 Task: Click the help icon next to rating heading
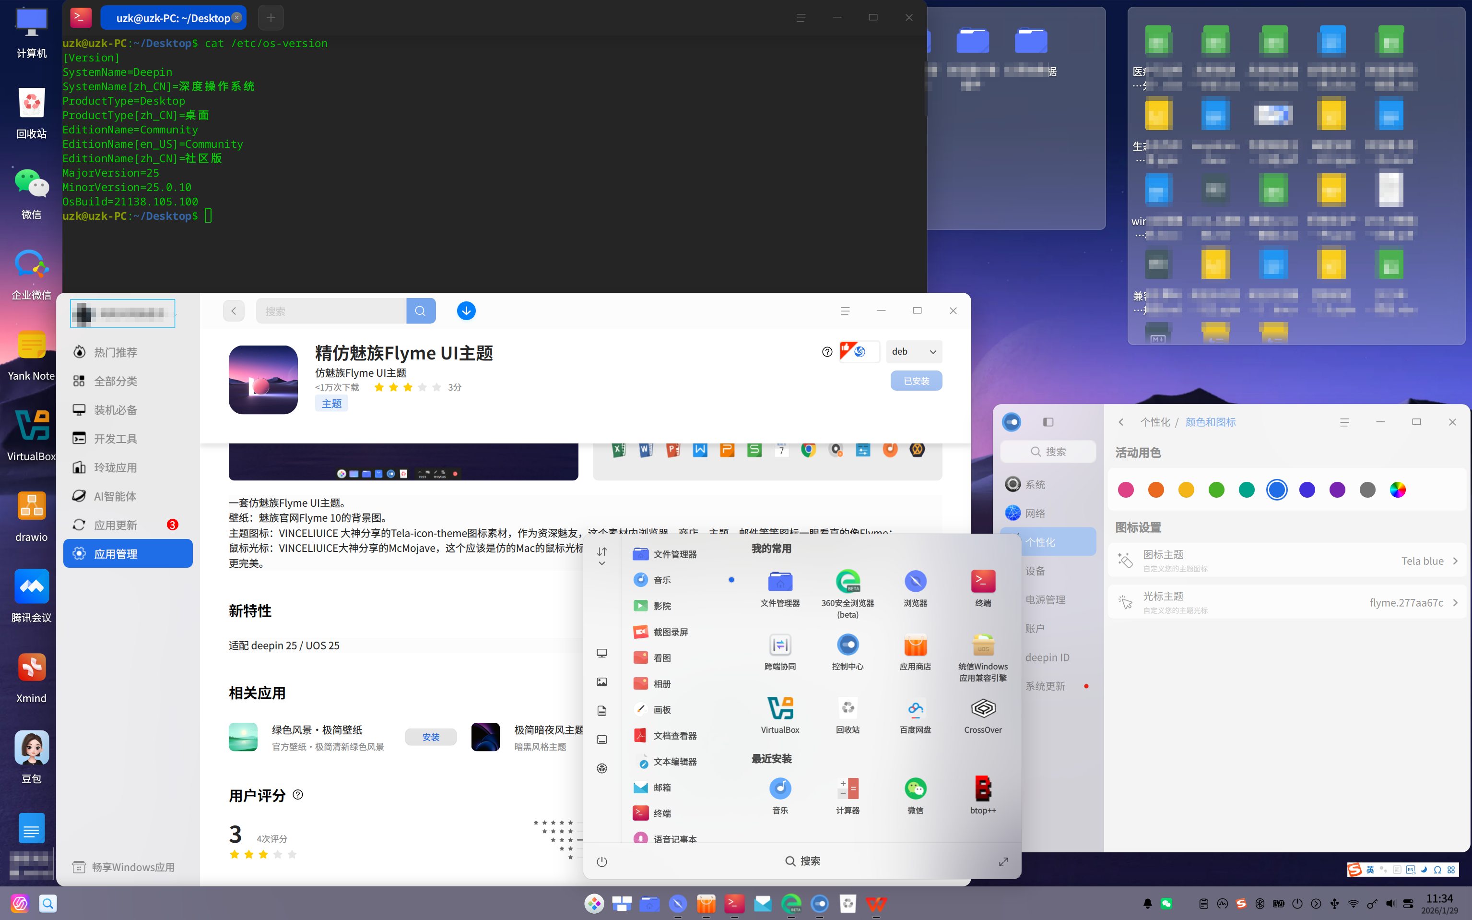pos(298,794)
